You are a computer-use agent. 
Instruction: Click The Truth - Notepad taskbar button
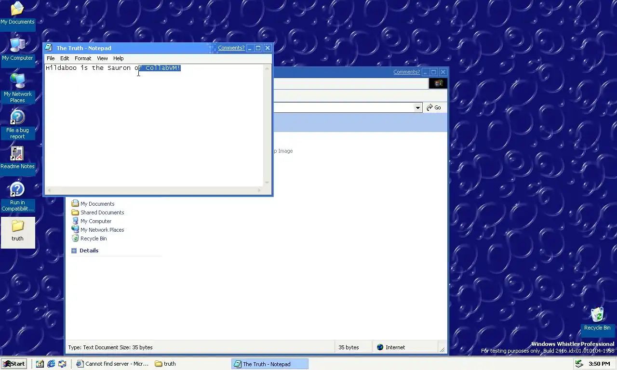tap(269, 364)
